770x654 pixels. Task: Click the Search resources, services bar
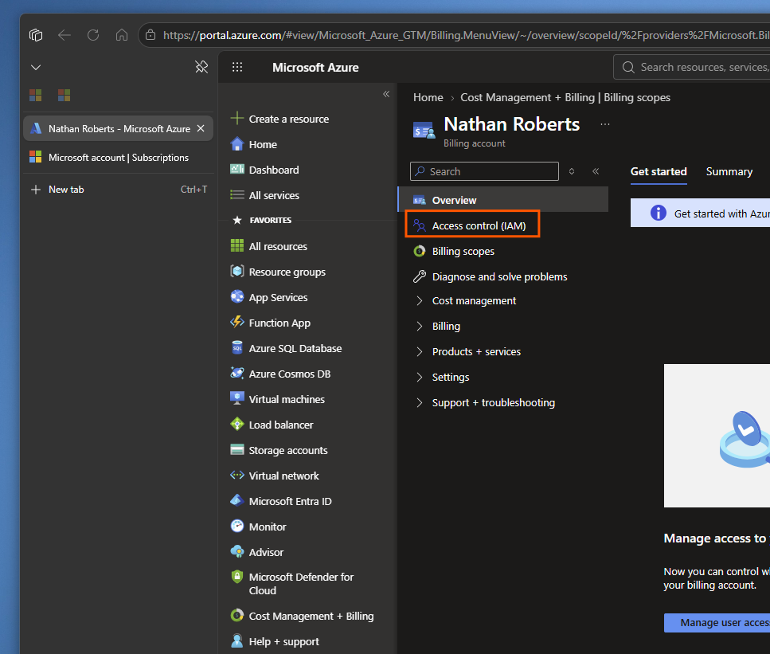pyautogui.click(x=691, y=67)
